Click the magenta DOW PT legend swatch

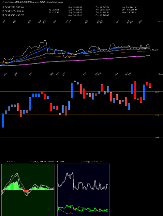tap(3, 15)
